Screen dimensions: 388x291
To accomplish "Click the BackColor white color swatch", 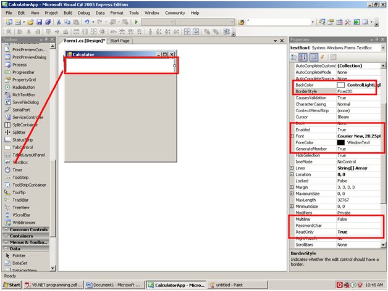I will 341,85.
